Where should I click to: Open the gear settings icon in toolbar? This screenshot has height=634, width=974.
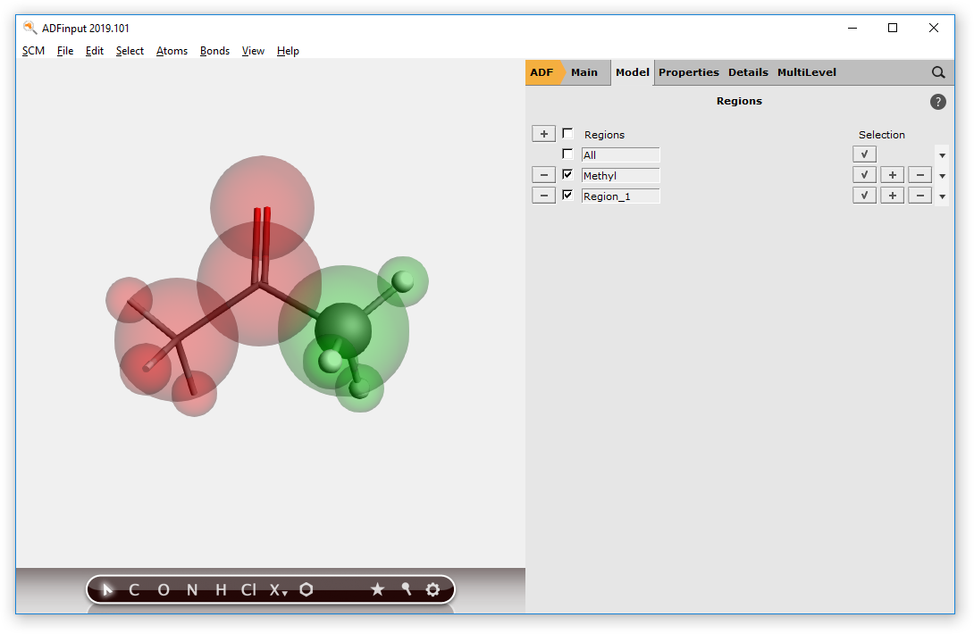pyautogui.click(x=432, y=589)
